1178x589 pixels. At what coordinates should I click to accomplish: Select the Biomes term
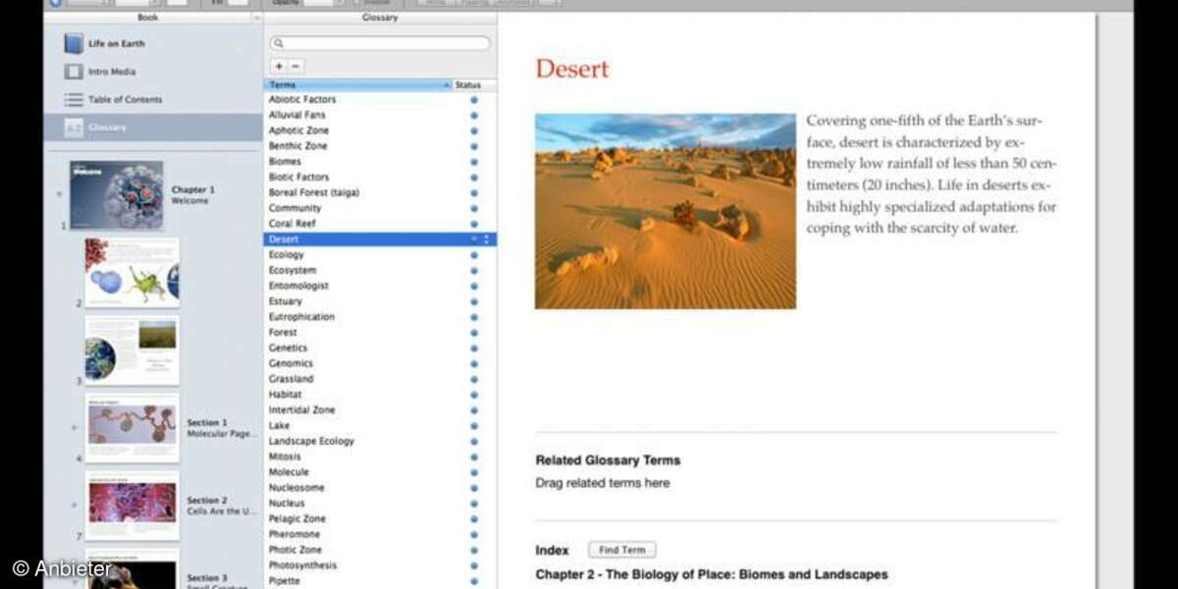click(x=285, y=162)
